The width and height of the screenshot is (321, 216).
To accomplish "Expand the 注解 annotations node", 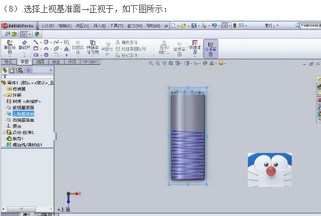I will point(4,95).
